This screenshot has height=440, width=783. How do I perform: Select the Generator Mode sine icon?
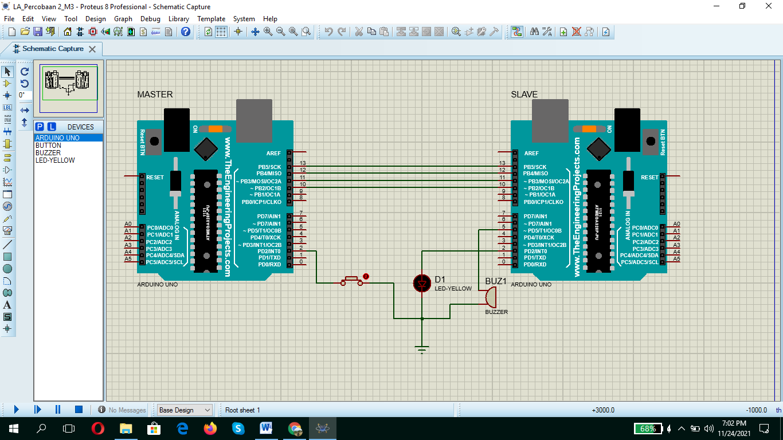click(x=7, y=206)
